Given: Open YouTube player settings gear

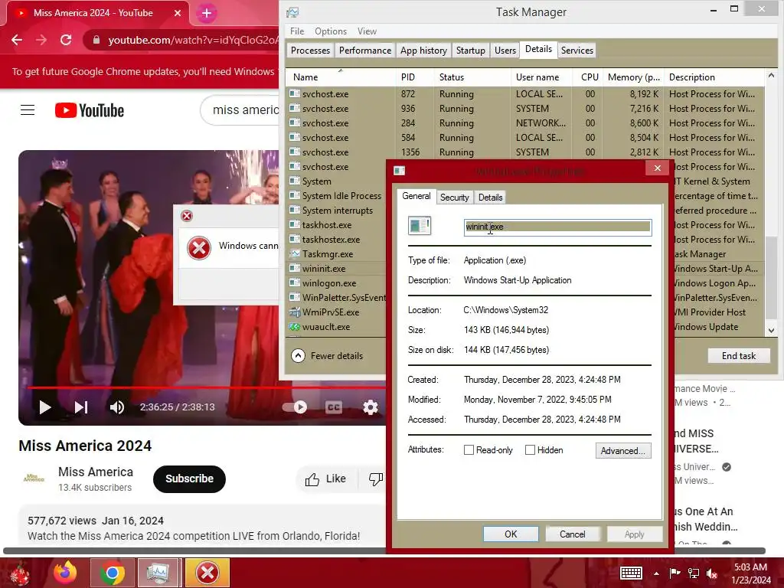Looking at the screenshot, I should (371, 407).
